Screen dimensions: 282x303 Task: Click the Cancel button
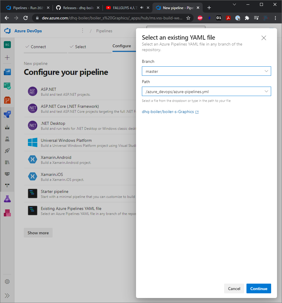(234, 289)
